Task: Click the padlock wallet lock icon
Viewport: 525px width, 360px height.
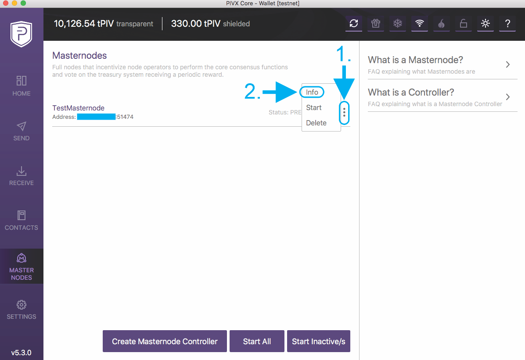Action: (464, 23)
